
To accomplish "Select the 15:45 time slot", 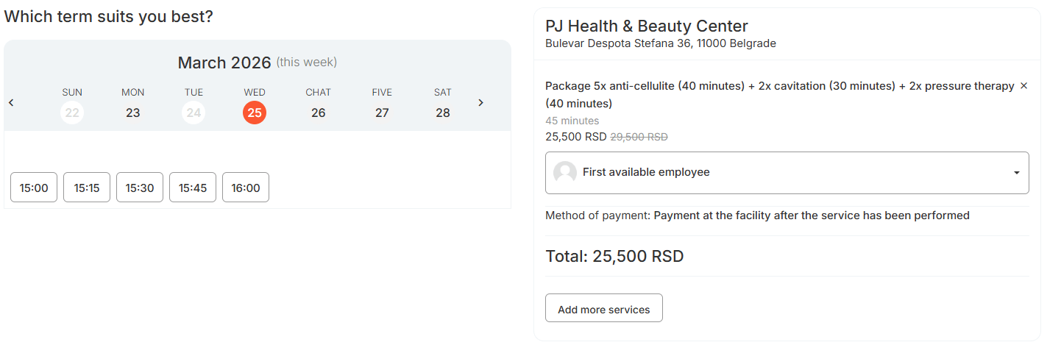I will click(x=193, y=188).
